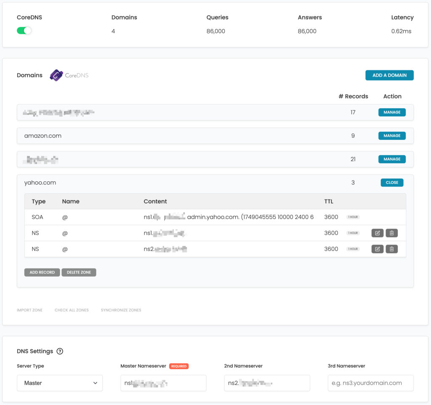Image resolution: width=431 pixels, height=405 pixels.
Task: Open the Import Zone link
Action: pyautogui.click(x=30, y=310)
